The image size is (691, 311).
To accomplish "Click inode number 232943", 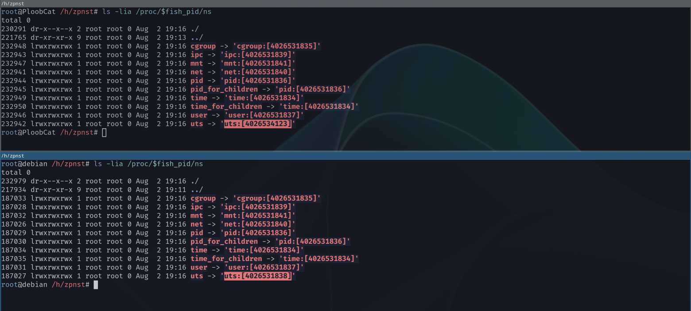I will tap(14, 55).
